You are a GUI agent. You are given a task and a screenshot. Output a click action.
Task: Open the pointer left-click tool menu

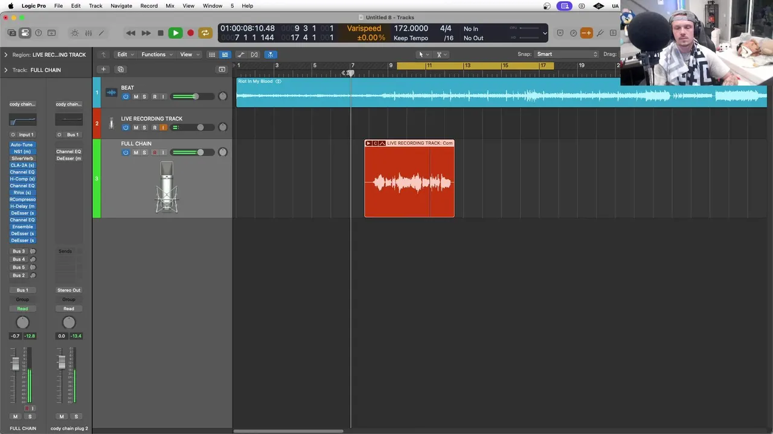(423, 55)
